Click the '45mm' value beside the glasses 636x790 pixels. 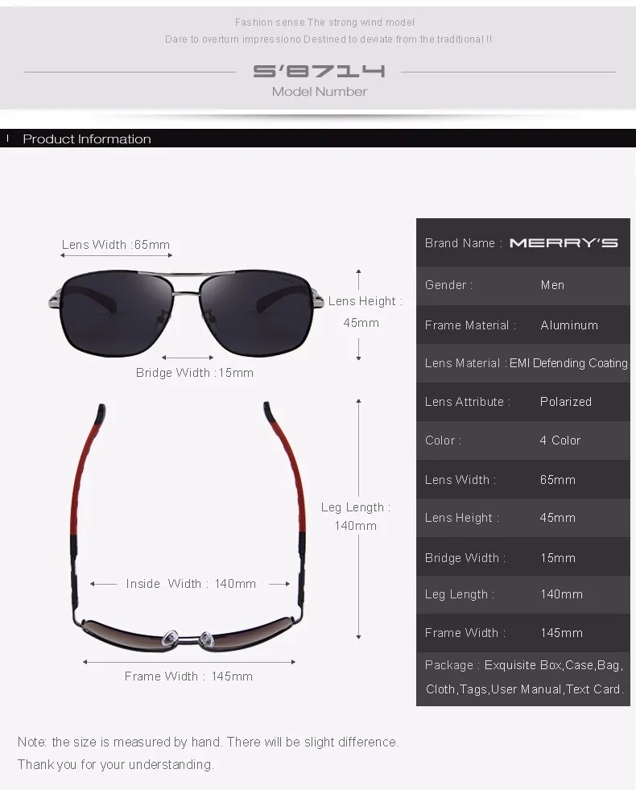361,323
